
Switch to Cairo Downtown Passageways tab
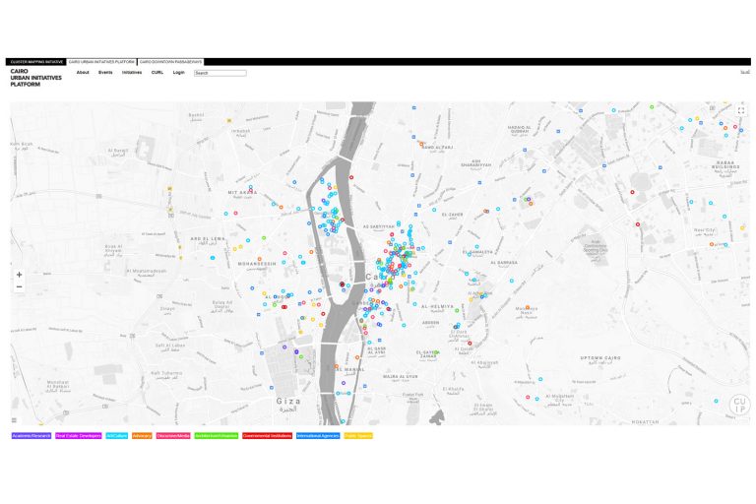pos(170,62)
